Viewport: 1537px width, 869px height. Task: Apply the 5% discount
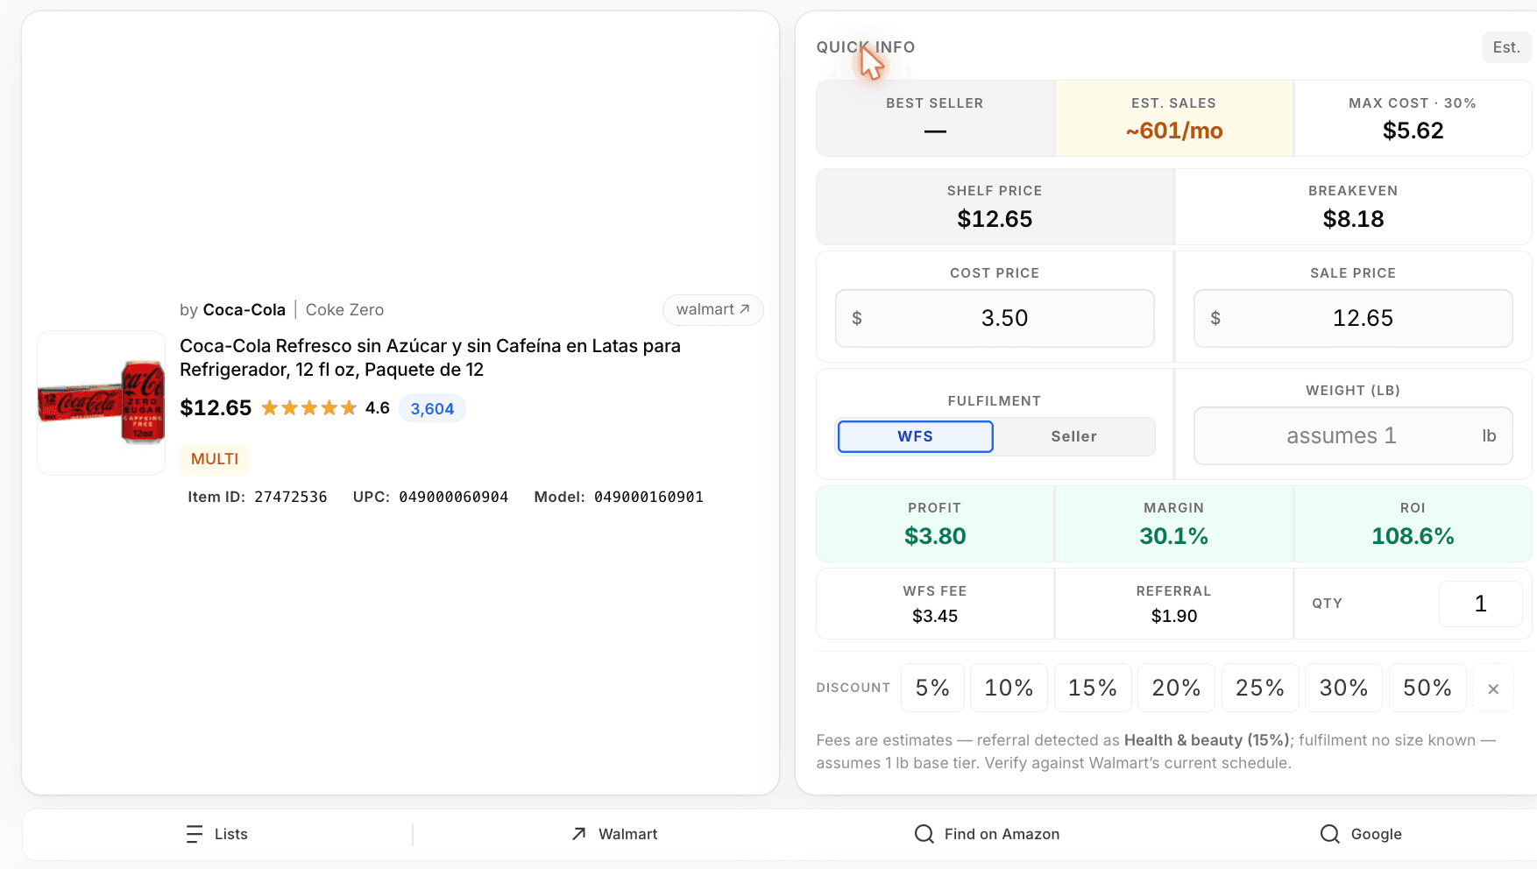tap(932, 688)
